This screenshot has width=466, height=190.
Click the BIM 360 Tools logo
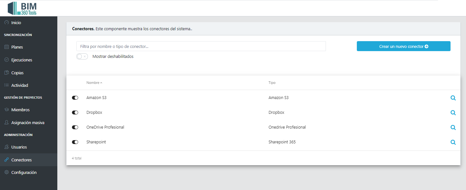tap(22, 8)
